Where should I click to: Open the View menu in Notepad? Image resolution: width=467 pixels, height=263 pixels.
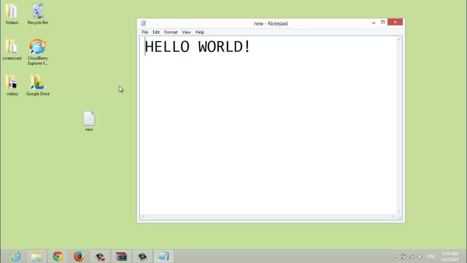point(186,32)
